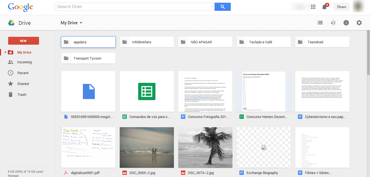
Task: View notifications bell icon
Action: click(324, 7)
